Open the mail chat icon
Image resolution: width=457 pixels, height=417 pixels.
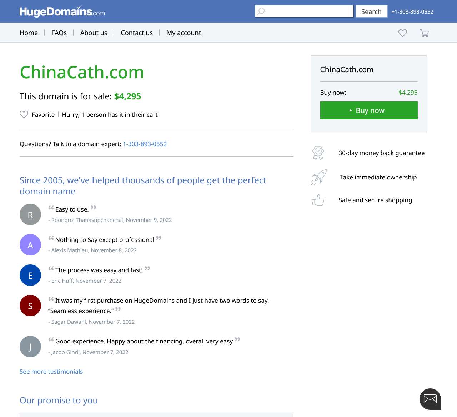430,399
